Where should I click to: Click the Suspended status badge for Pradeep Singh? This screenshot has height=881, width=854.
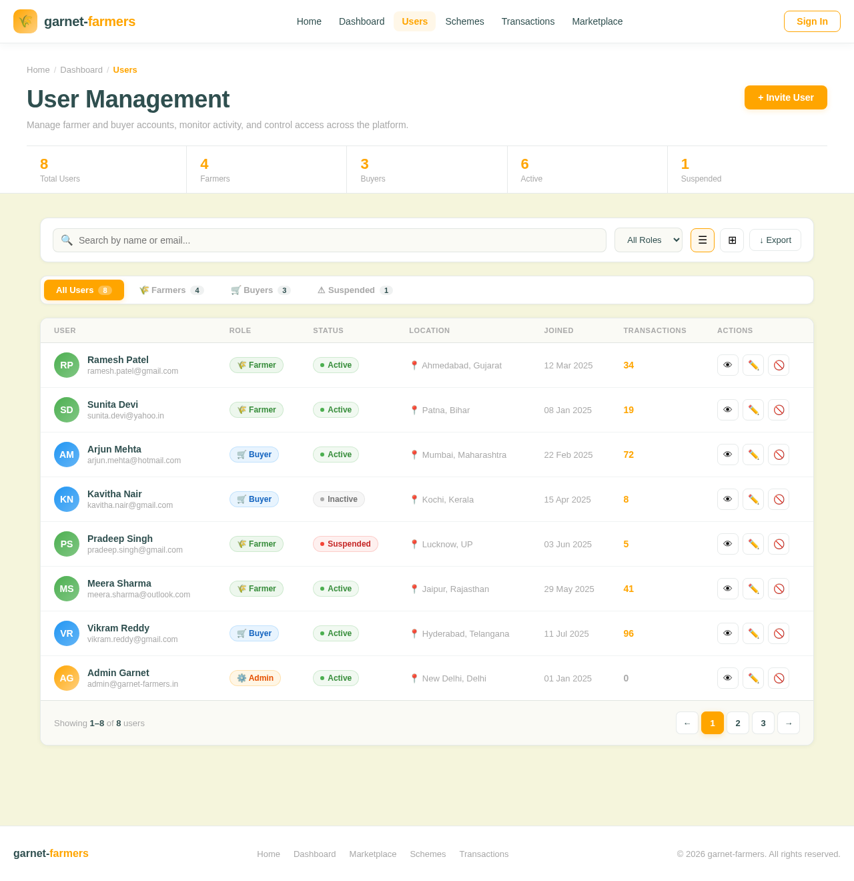[x=346, y=544]
